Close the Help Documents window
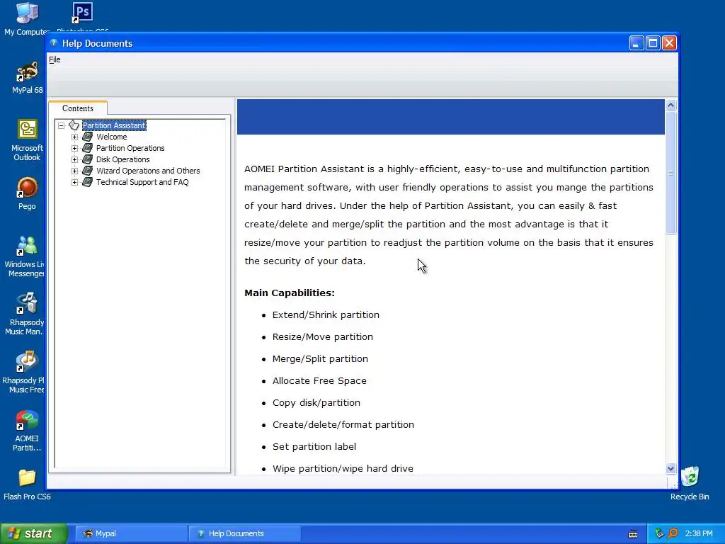Viewport: 725px width, 544px height. 669,43
